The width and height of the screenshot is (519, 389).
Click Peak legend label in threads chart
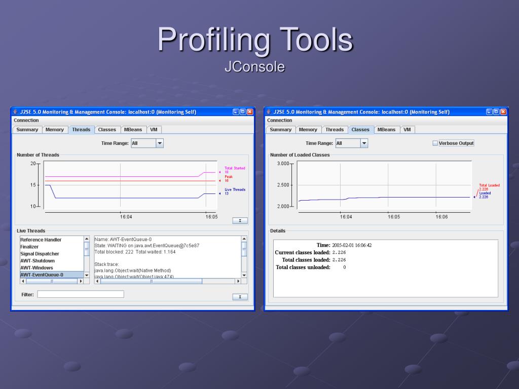(229, 177)
